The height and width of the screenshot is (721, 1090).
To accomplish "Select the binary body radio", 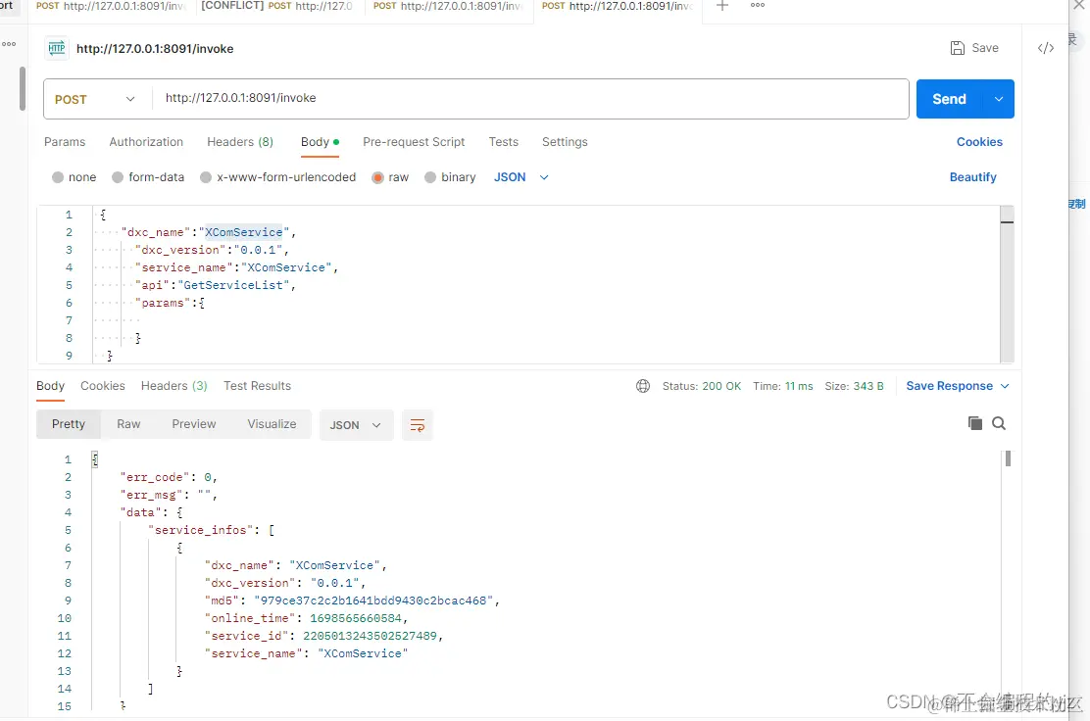I will 430,177.
